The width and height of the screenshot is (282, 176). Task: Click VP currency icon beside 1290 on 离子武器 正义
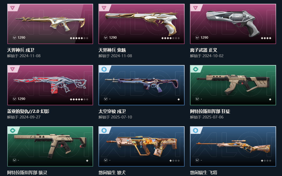click(x=197, y=38)
